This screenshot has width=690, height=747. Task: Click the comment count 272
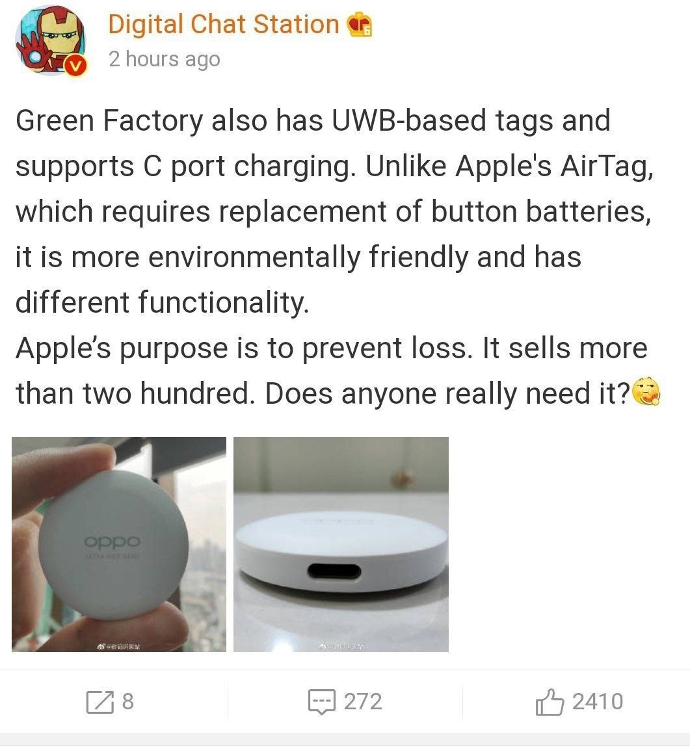click(363, 701)
